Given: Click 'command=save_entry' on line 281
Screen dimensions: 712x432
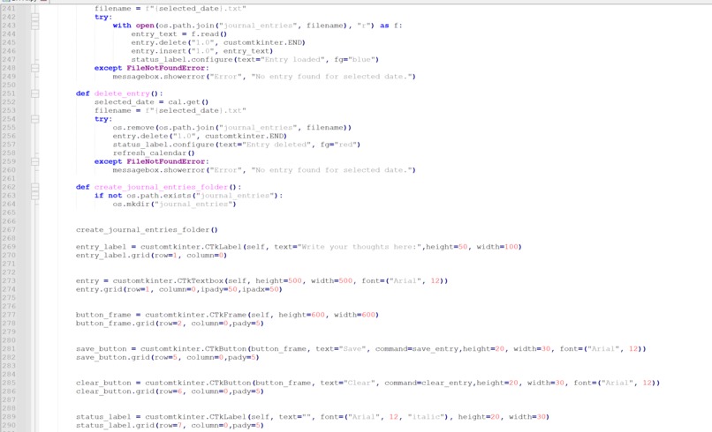Looking at the screenshot, I should (x=417, y=349).
